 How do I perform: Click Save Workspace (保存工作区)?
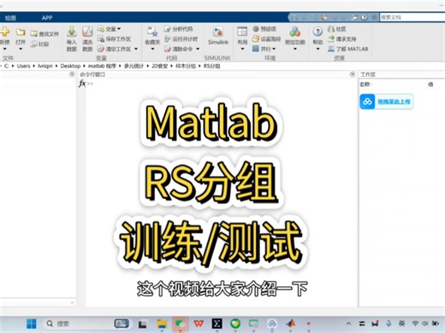114,38
